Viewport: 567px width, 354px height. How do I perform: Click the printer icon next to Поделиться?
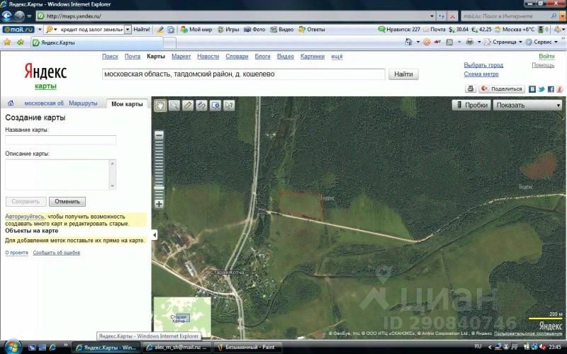[471, 88]
